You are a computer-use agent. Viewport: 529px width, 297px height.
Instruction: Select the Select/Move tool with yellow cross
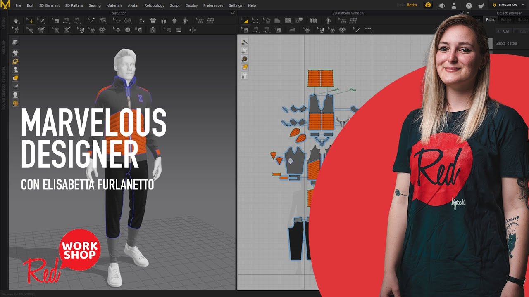click(31, 21)
